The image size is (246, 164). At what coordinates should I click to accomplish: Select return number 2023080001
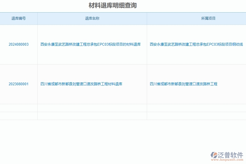point(18,84)
